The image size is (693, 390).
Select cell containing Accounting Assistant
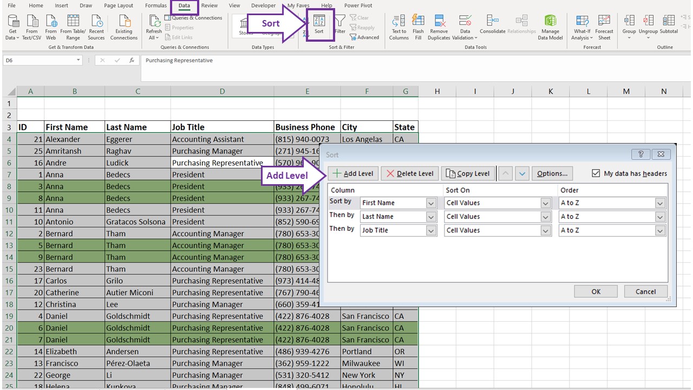click(222, 139)
